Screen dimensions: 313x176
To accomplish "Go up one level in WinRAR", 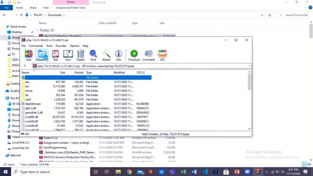I will (25, 66).
